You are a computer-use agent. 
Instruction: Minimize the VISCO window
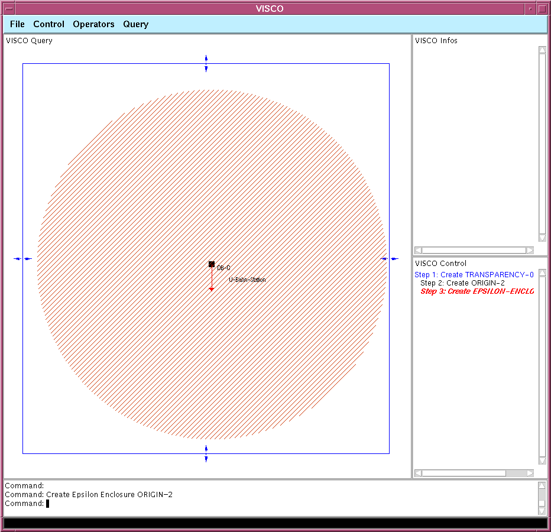coord(530,9)
